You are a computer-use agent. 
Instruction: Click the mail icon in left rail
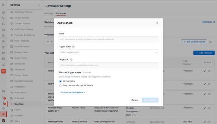4,30
